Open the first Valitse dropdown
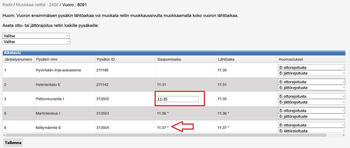350x148 pixels. [36, 36]
